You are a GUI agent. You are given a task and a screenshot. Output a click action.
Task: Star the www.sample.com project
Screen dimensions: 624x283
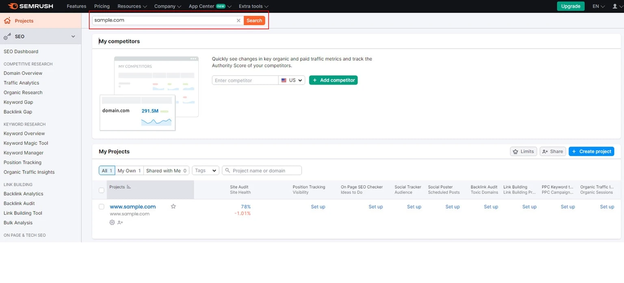click(173, 207)
